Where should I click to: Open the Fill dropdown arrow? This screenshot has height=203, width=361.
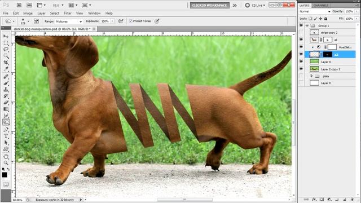pos(356,19)
